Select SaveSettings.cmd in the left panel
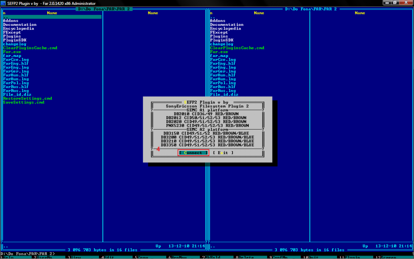 tap(23, 102)
